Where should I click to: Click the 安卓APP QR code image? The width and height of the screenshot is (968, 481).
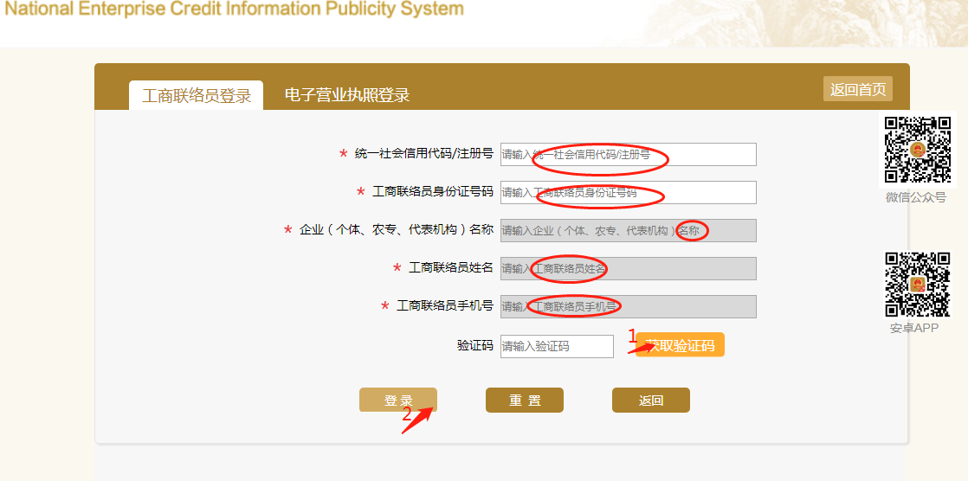point(916,284)
